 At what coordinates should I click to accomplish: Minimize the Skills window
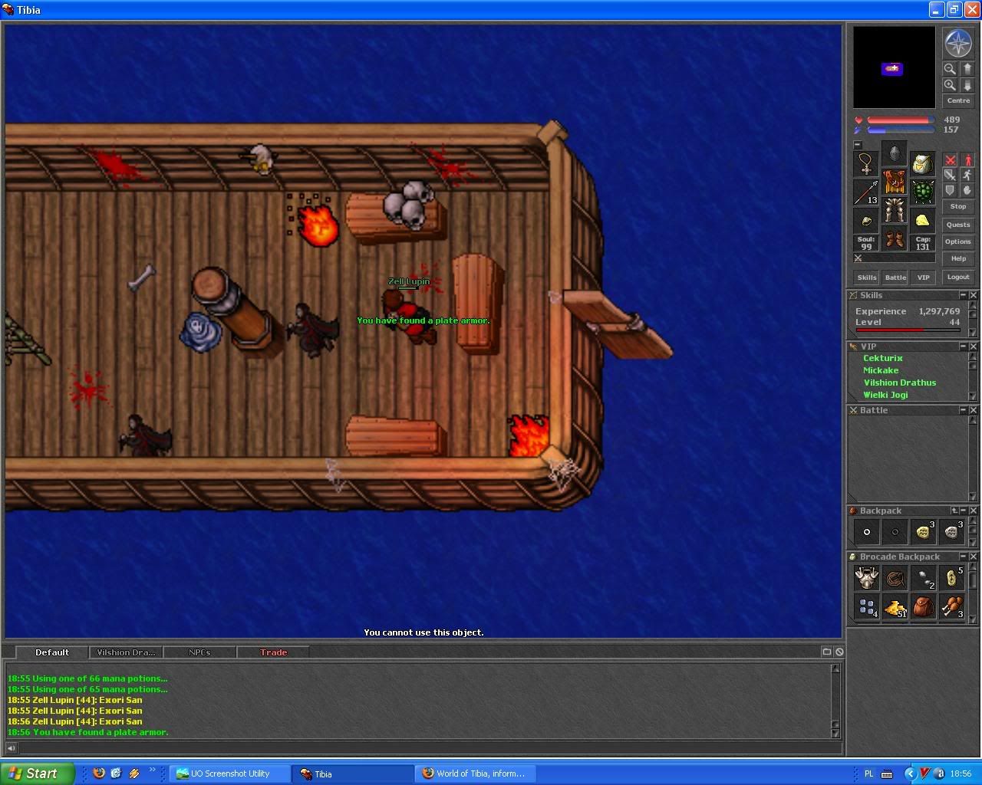[x=963, y=295]
